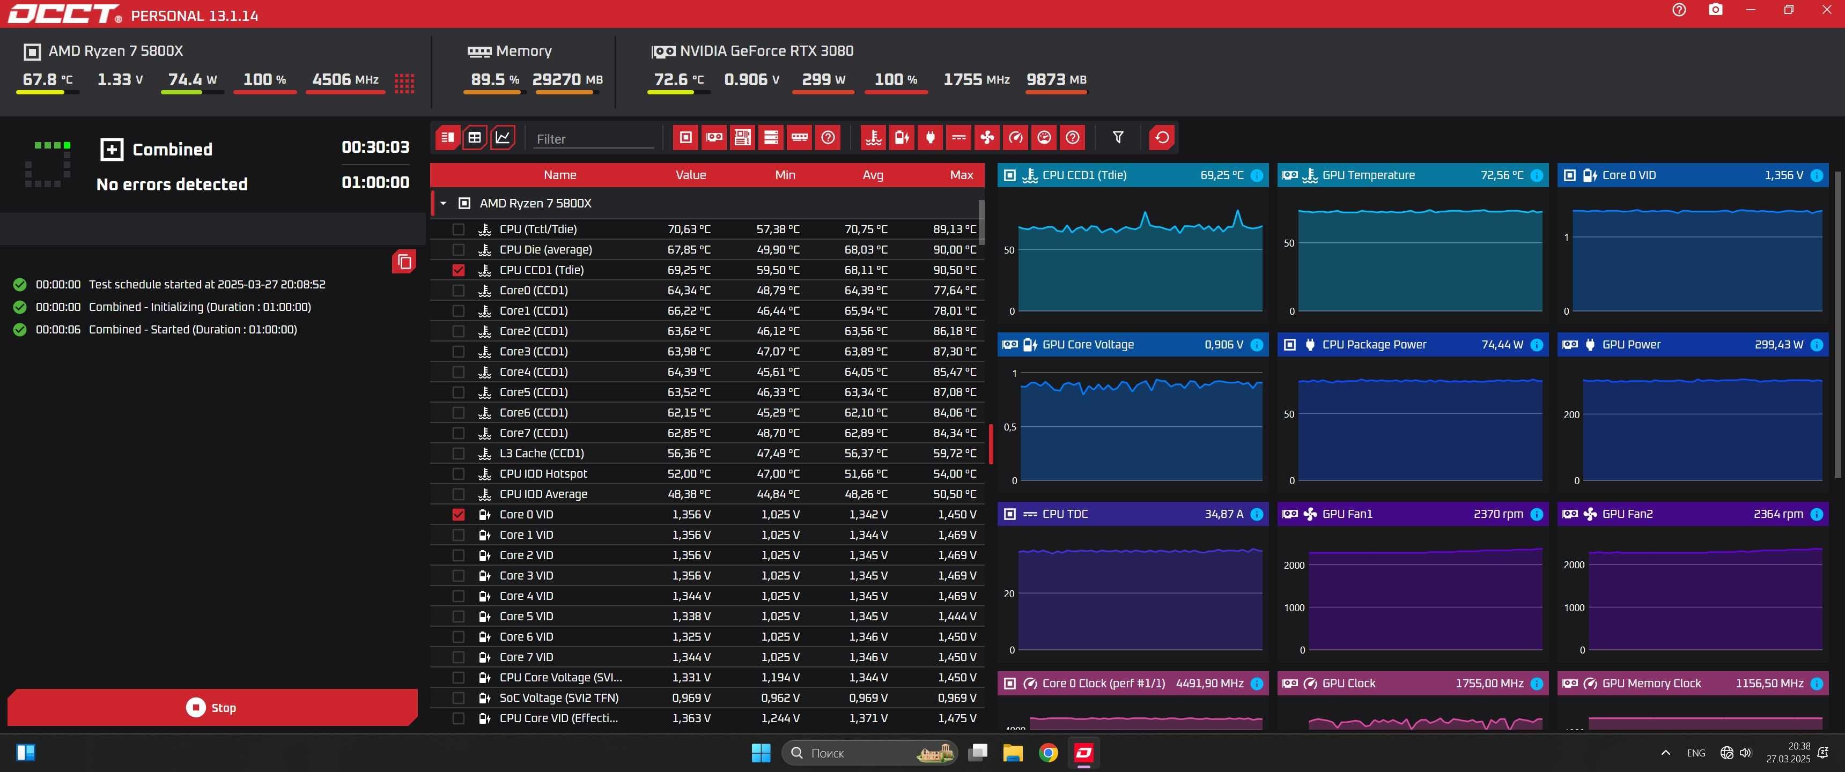Viewport: 1845px width, 772px height.
Task: Uncheck the Core 0 VID checkbox
Action: tap(459, 515)
